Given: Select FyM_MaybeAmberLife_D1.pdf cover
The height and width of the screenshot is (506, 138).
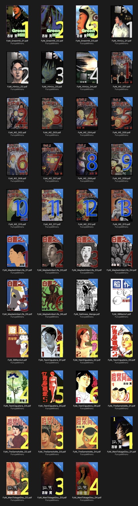Looking at the screenshot, I should (17, 251).
